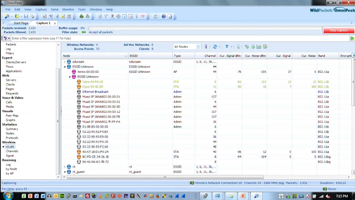Select Summary under Statistics
Viewport: 355px width, 200px height.
12,129
